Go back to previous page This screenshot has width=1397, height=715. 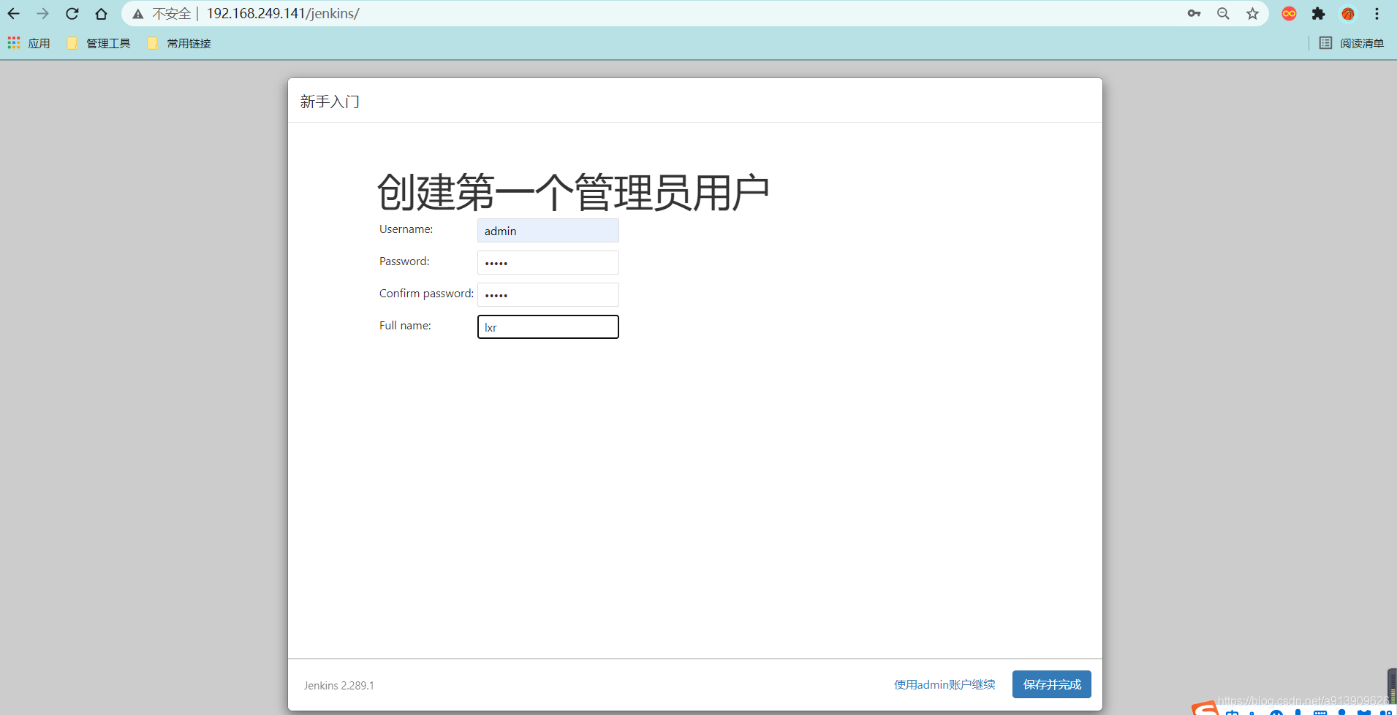point(14,14)
